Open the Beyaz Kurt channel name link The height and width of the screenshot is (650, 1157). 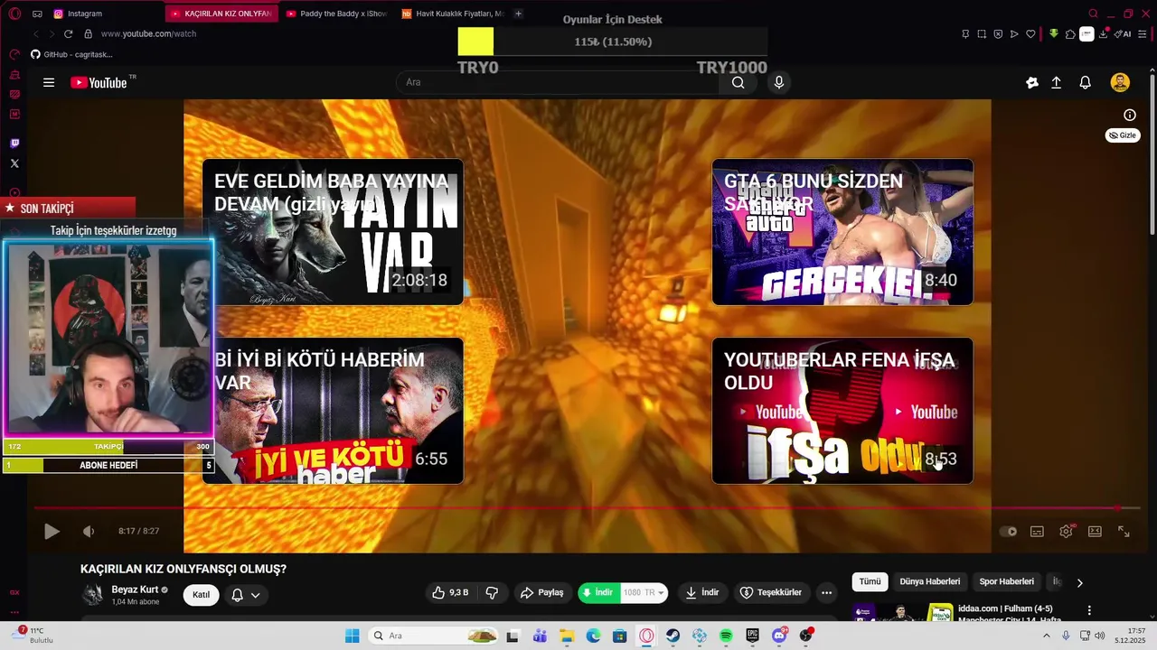[135, 590]
